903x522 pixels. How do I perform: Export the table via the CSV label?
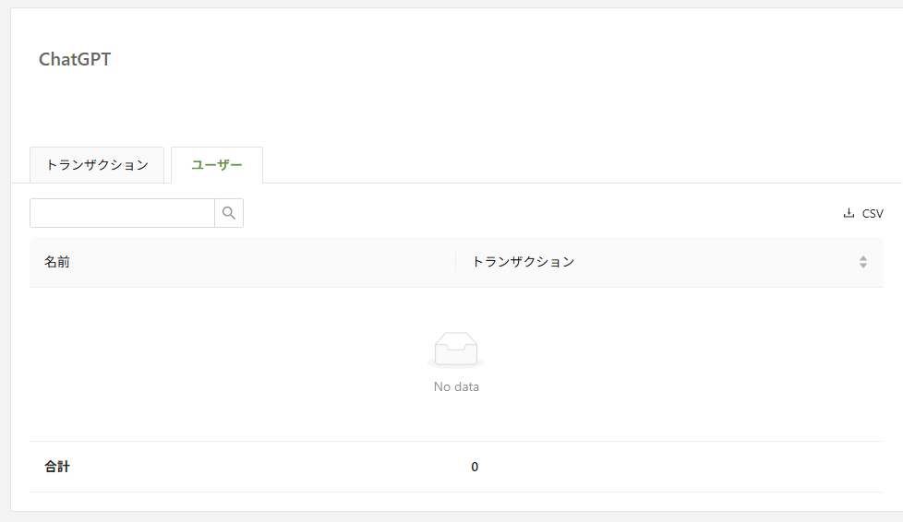pos(873,213)
